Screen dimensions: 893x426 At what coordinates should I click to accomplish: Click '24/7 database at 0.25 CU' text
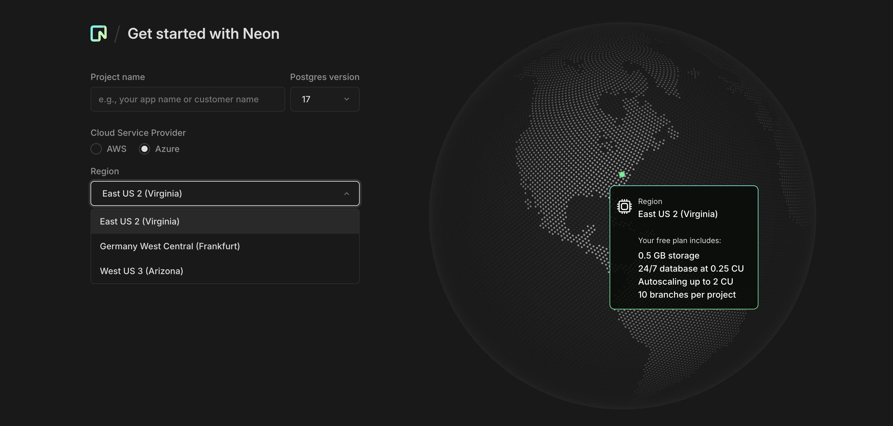click(x=691, y=268)
